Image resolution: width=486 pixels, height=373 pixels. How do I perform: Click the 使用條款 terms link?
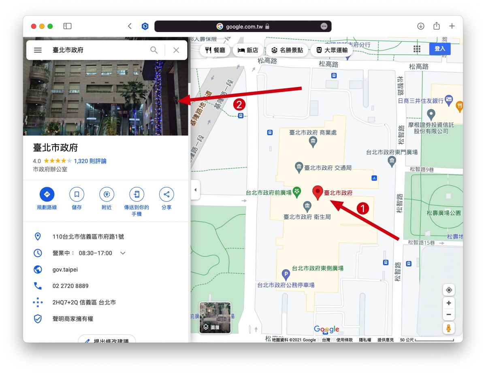point(344,340)
